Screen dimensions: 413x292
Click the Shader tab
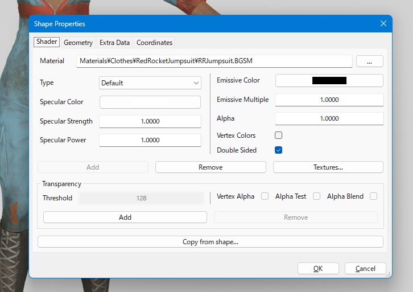point(47,42)
